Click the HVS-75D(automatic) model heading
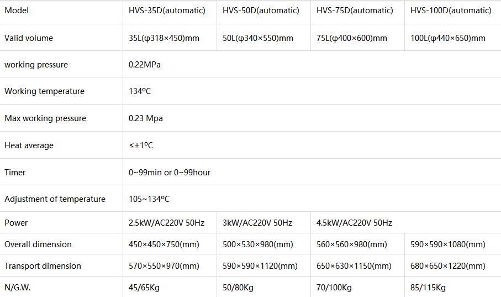 (x=355, y=11)
